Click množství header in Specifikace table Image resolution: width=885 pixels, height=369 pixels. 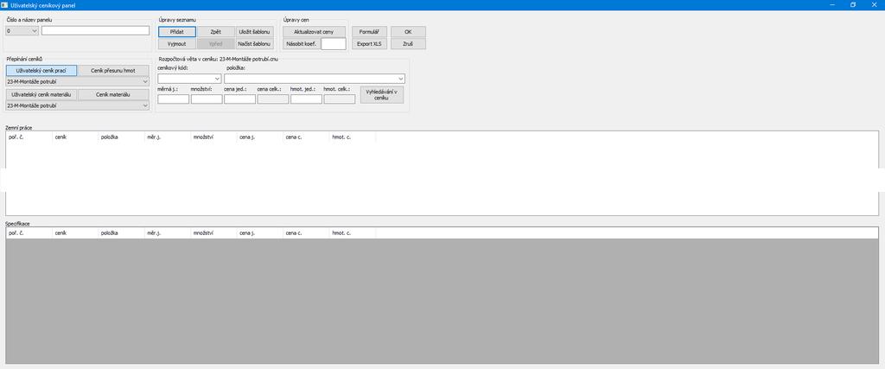click(x=214, y=233)
